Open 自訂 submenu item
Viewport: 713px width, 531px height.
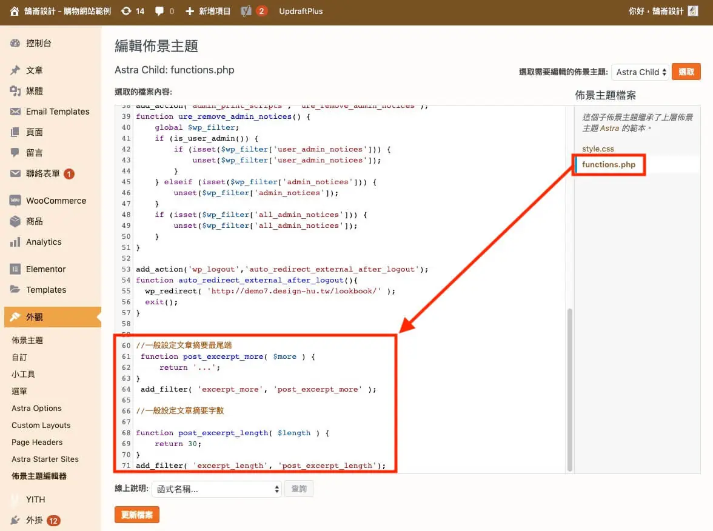[19, 358]
